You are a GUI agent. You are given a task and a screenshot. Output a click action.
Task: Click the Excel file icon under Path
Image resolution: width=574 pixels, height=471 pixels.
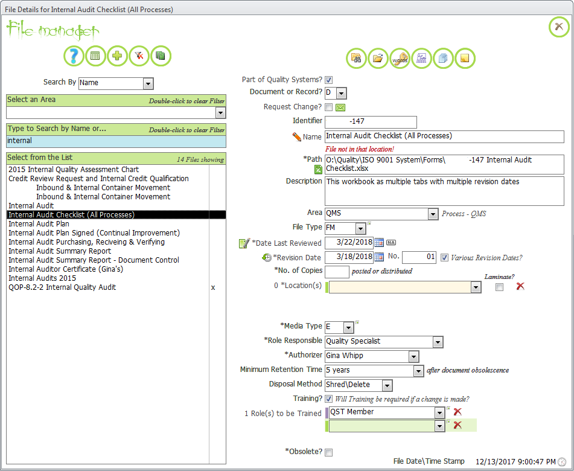[x=318, y=169]
